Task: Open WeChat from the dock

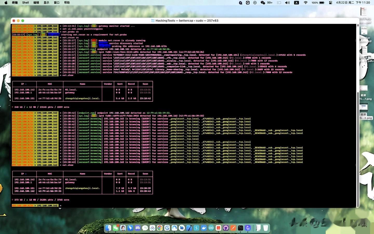Action: point(116,228)
